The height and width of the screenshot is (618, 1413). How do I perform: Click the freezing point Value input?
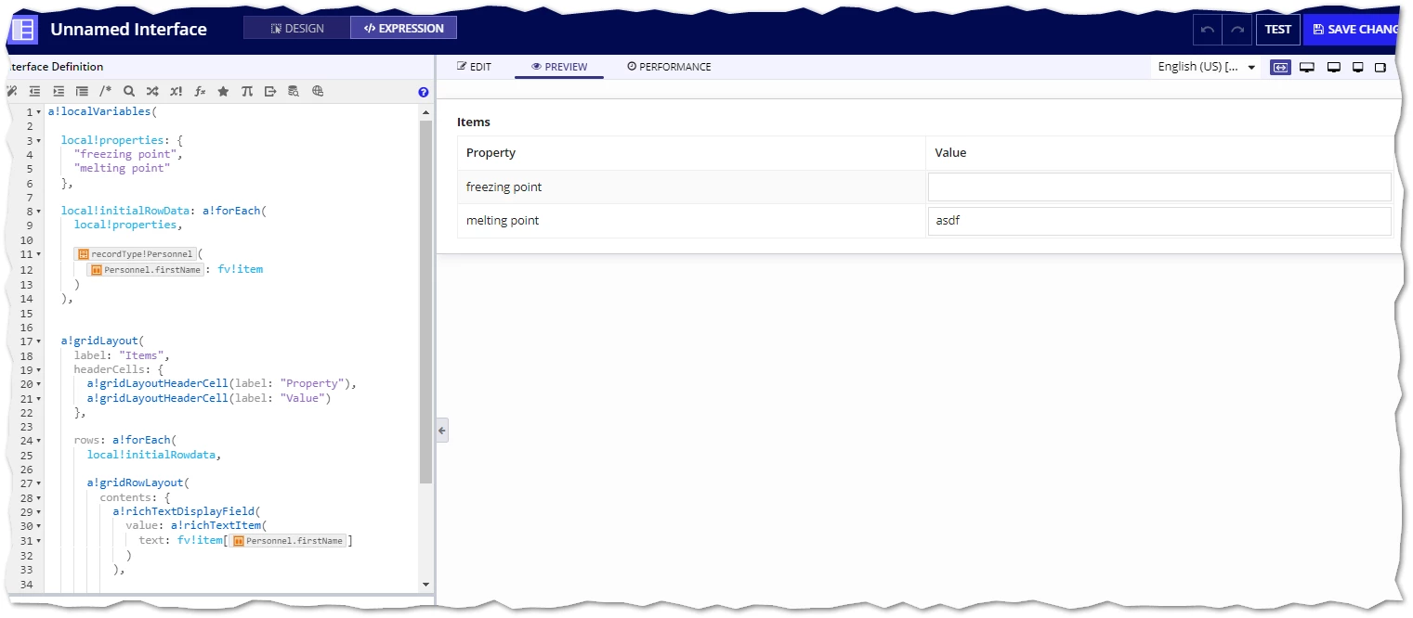(x=1159, y=187)
